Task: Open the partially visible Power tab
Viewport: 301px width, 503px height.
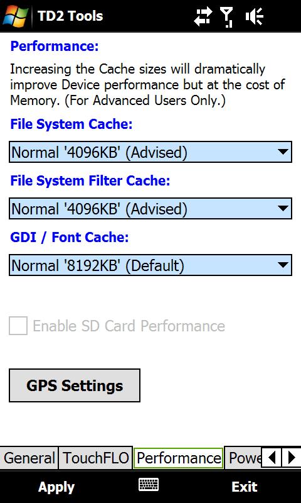Action: coord(243,458)
